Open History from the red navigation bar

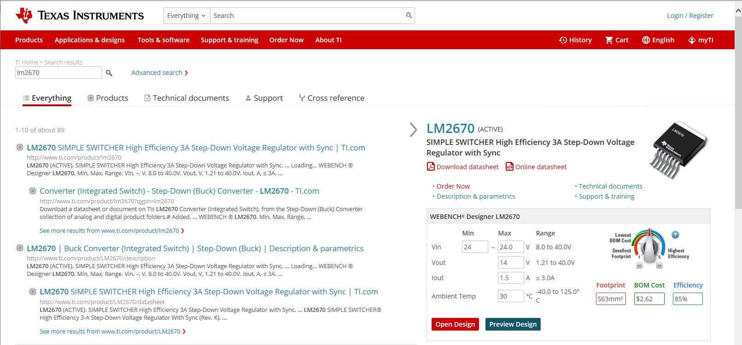click(575, 40)
